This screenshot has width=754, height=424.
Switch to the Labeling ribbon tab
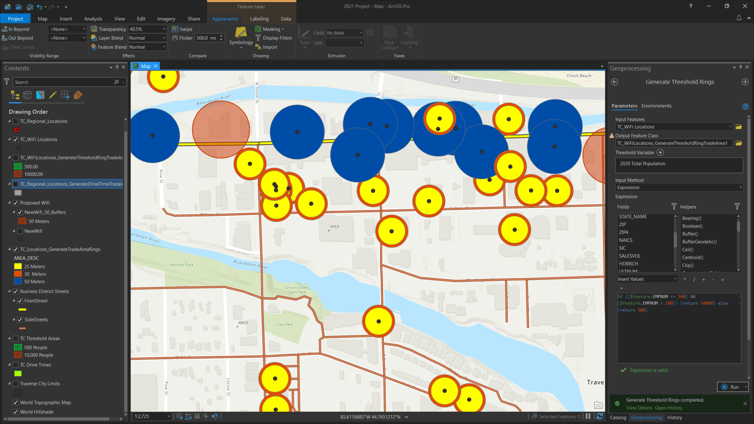coord(259,18)
